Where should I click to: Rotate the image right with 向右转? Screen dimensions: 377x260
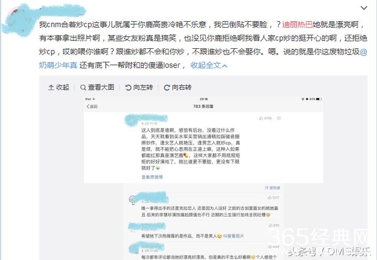[177, 88]
